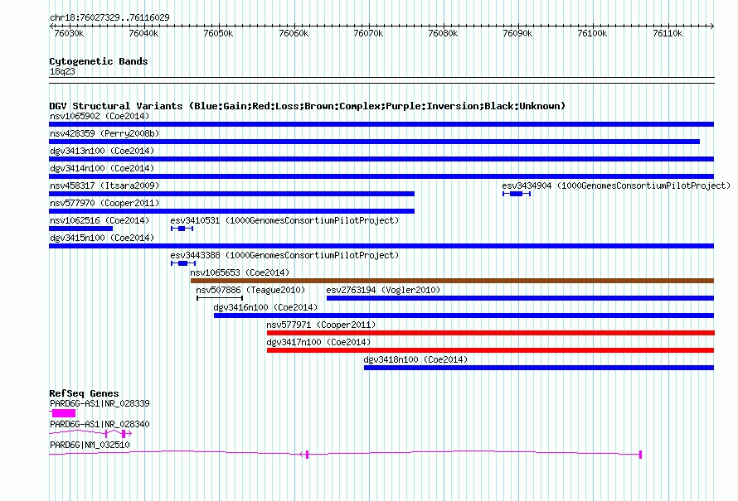Click the 76070k ruler position
Screen dimensions: 738x501
[x=368, y=33]
